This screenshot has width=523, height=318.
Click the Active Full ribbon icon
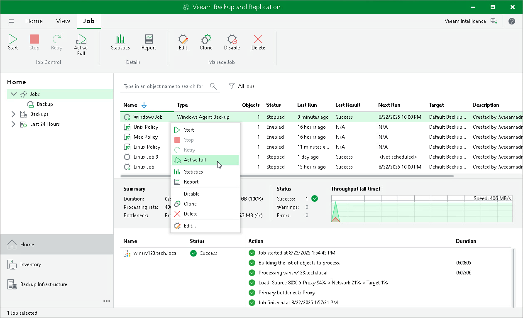(x=81, y=44)
